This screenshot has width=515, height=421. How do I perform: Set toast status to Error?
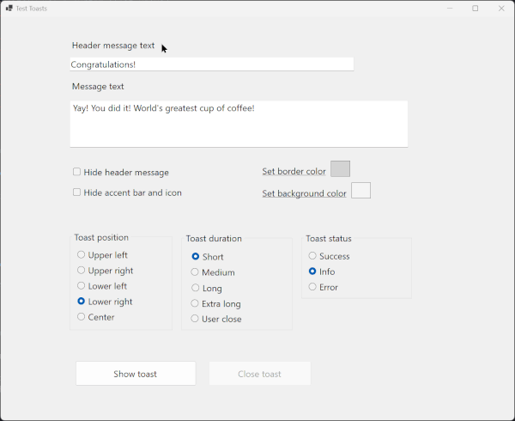click(x=312, y=287)
